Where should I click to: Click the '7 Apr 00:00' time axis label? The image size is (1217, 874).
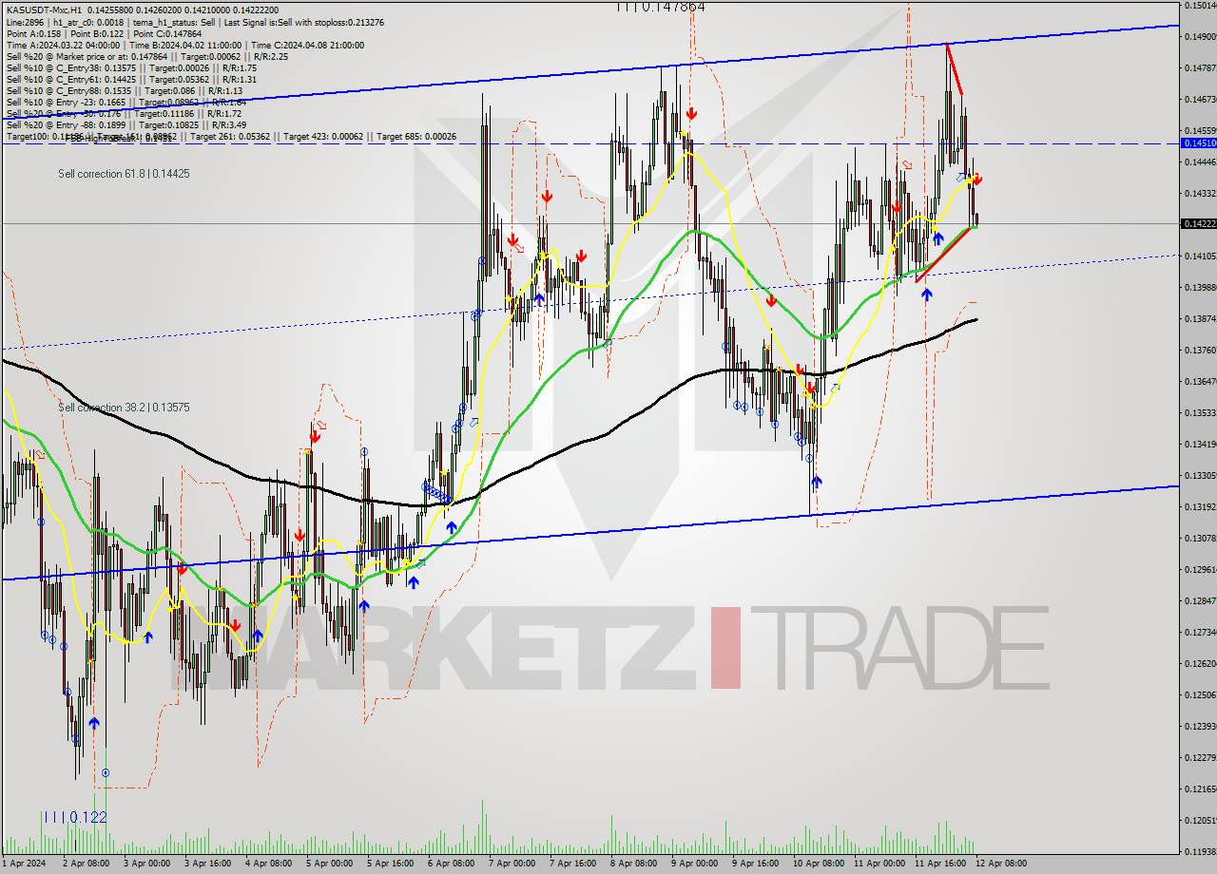[x=512, y=864]
